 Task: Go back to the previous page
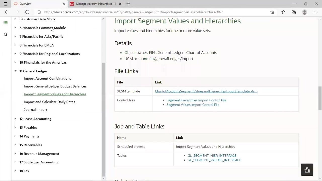(x=7, y=12)
